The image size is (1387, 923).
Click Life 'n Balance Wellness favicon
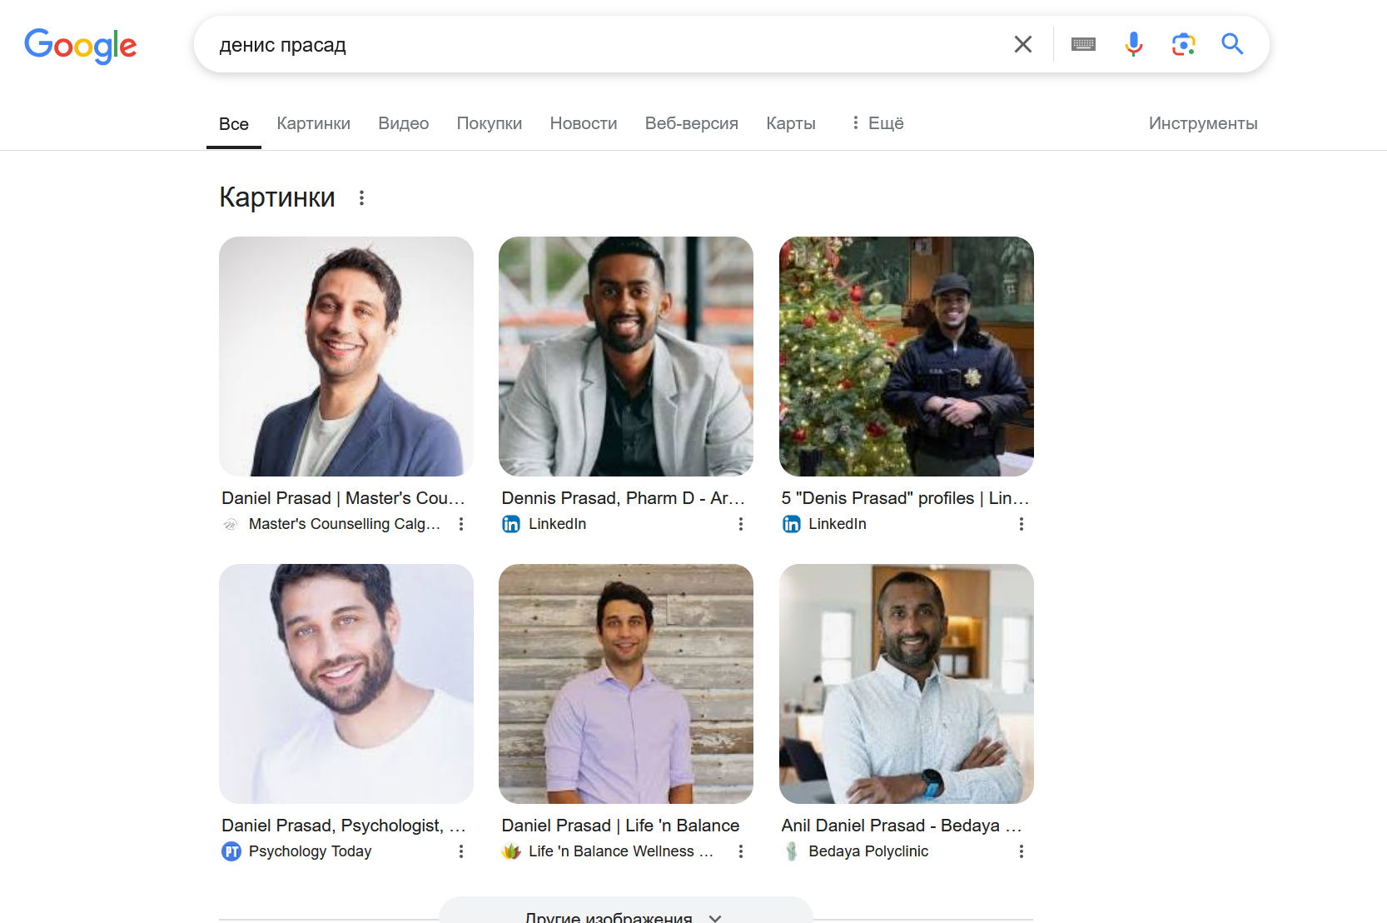point(511,851)
